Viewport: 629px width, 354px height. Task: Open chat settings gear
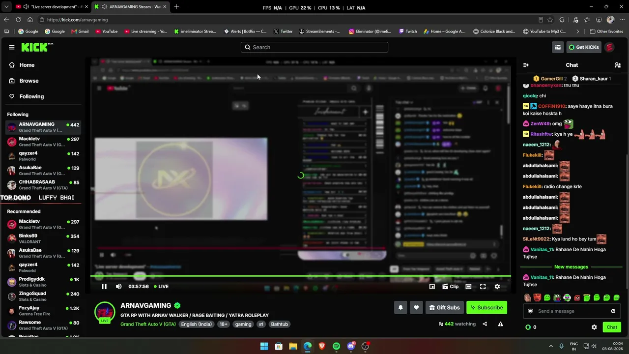(x=594, y=327)
